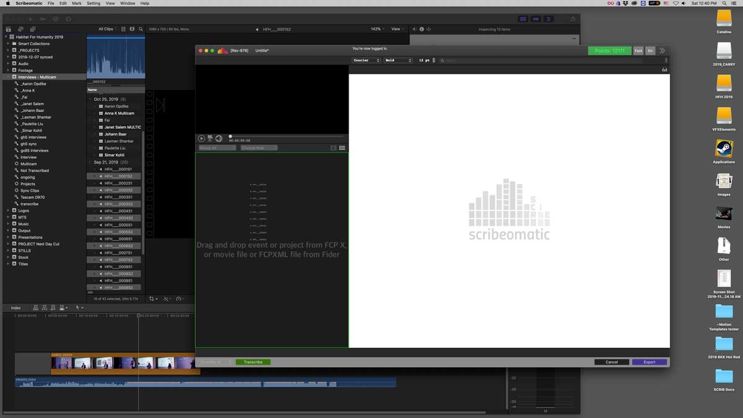Open the crop tool popup under the viewer
Viewport: 743px width, 418px height.
[x=154, y=298]
